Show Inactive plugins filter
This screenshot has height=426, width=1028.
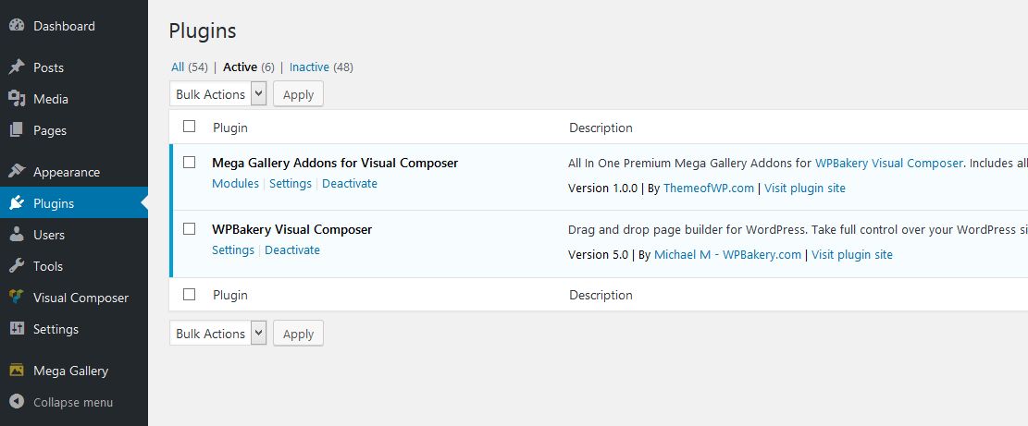click(x=309, y=67)
